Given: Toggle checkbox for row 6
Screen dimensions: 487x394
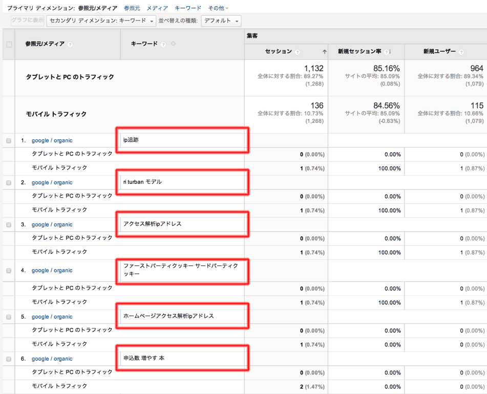Looking at the screenshot, I should (x=9, y=359).
